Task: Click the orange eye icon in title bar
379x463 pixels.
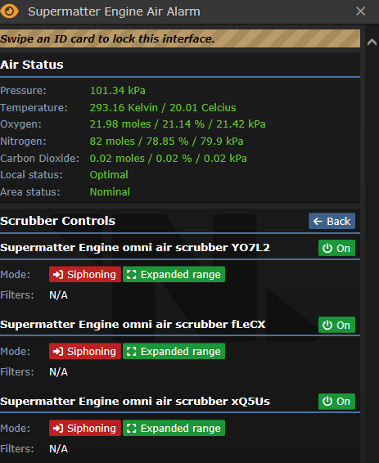Action: (10, 11)
